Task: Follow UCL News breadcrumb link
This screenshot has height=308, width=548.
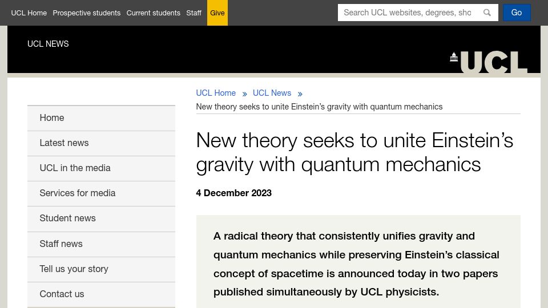Action: pos(272,93)
